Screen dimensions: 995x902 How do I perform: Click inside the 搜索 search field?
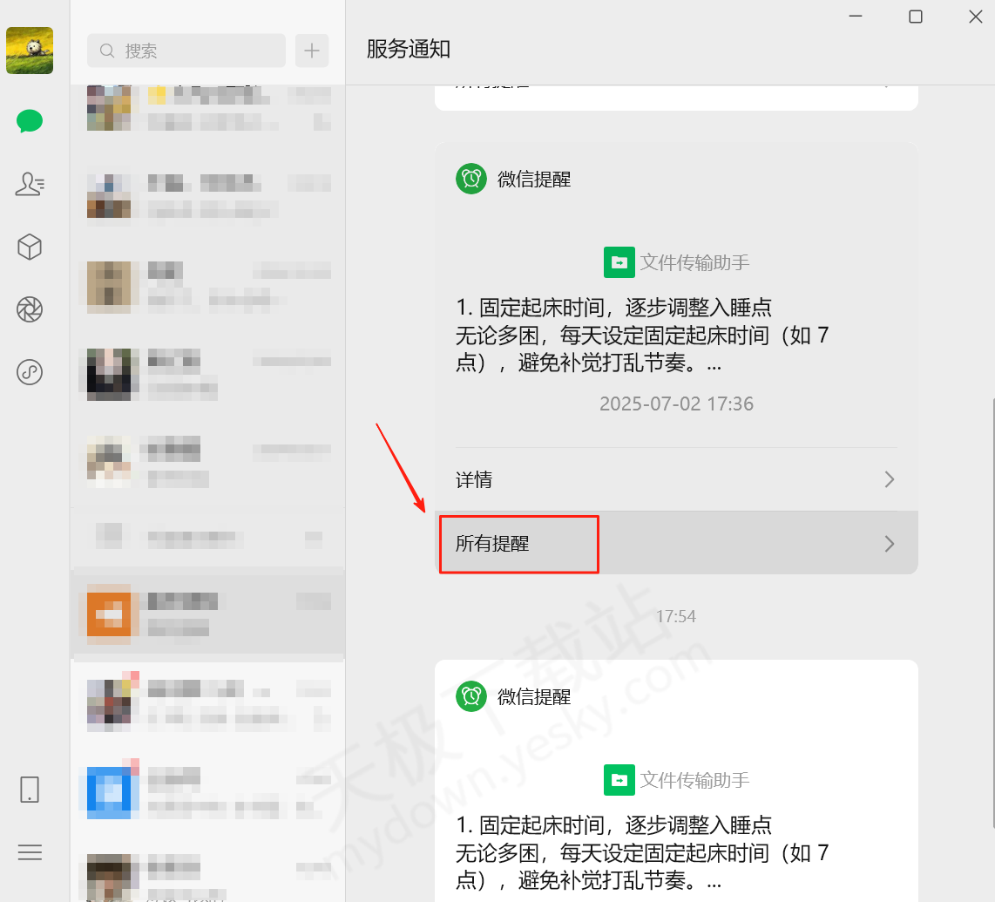pyautogui.click(x=186, y=51)
